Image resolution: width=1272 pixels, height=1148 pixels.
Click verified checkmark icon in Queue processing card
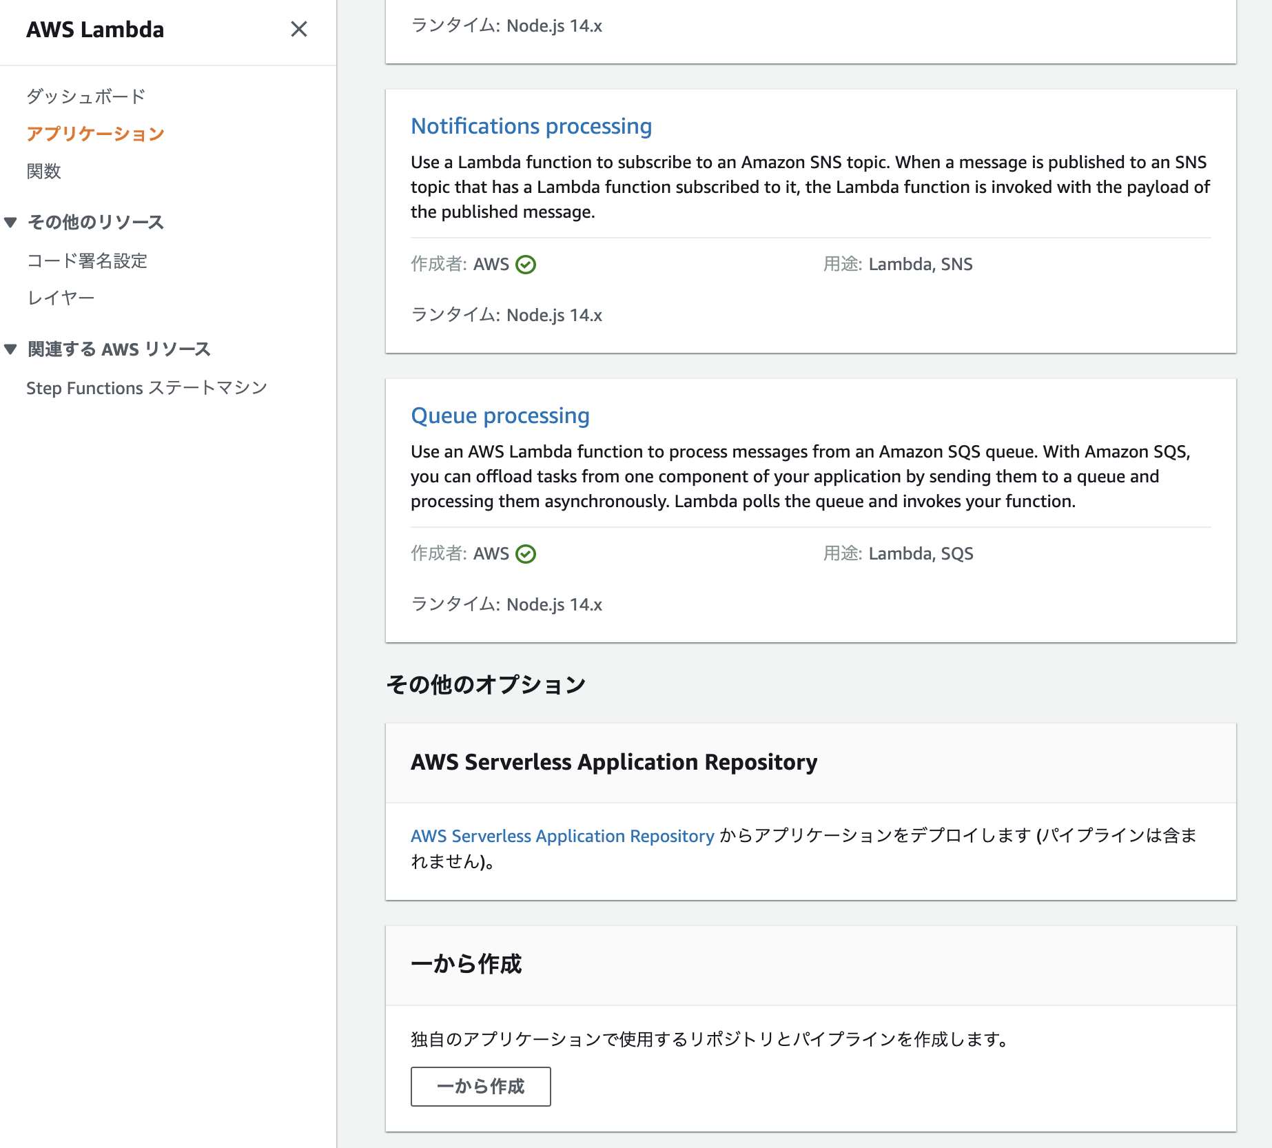coord(526,554)
